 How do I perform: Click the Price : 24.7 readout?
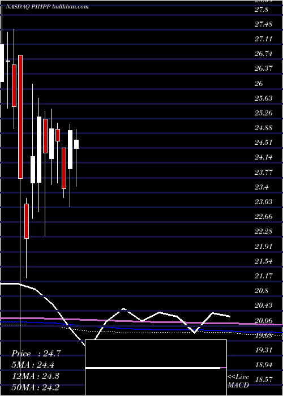pyautogui.click(x=36, y=354)
